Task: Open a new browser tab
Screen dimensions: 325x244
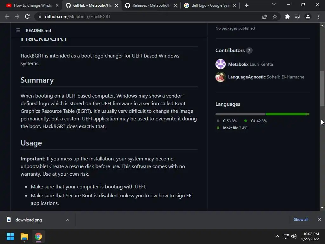Action: coord(246,5)
